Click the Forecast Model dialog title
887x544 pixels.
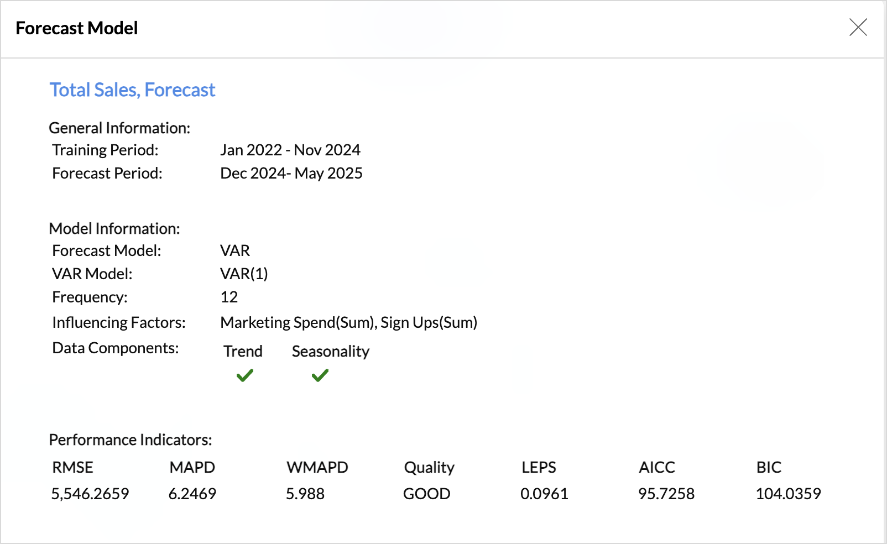point(77,28)
